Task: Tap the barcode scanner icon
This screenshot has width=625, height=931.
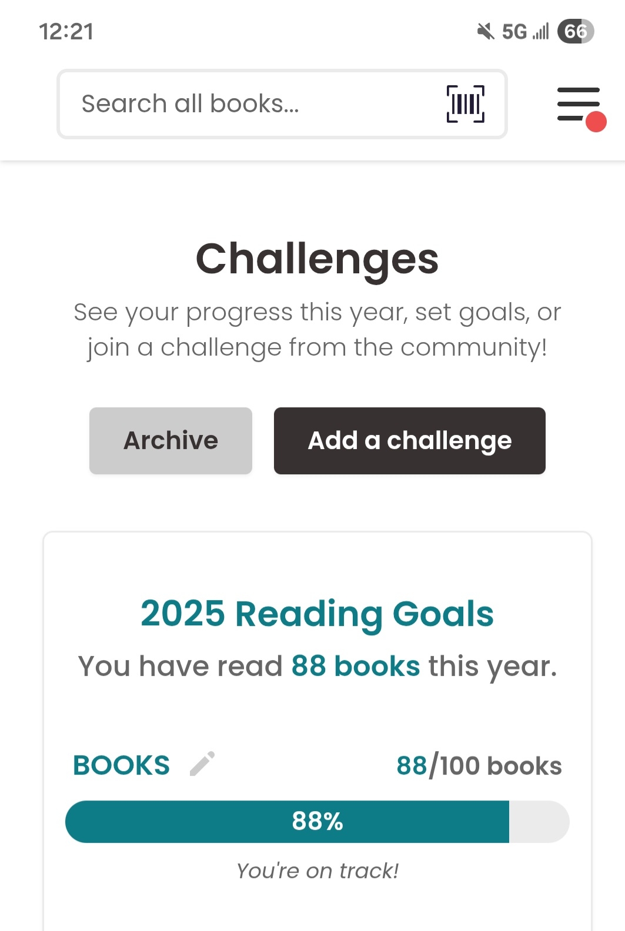Action: tap(465, 104)
